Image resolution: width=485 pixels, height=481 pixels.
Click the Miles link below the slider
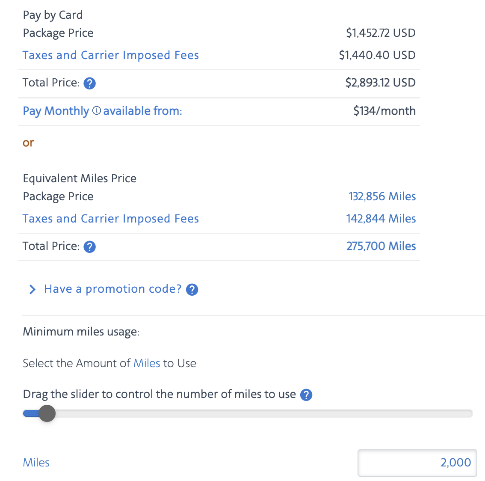(36, 462)
